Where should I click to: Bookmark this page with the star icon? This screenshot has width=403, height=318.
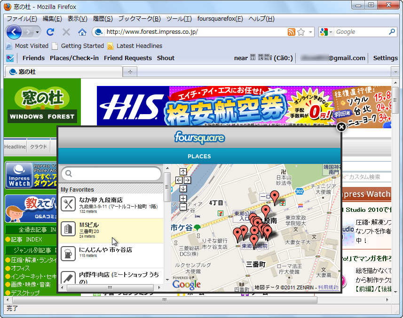click(x=301, y=32)
